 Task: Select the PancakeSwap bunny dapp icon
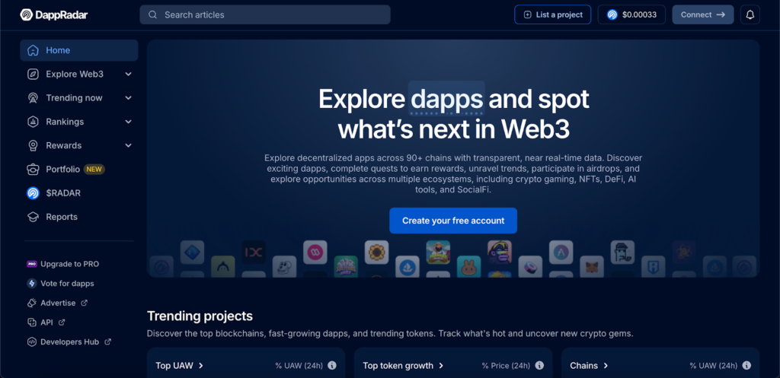click(468, 267)
